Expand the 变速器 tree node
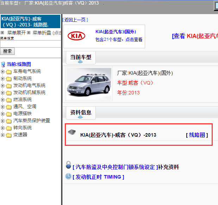Viewport: 218px width, 205px height. (x=2, y=135)
